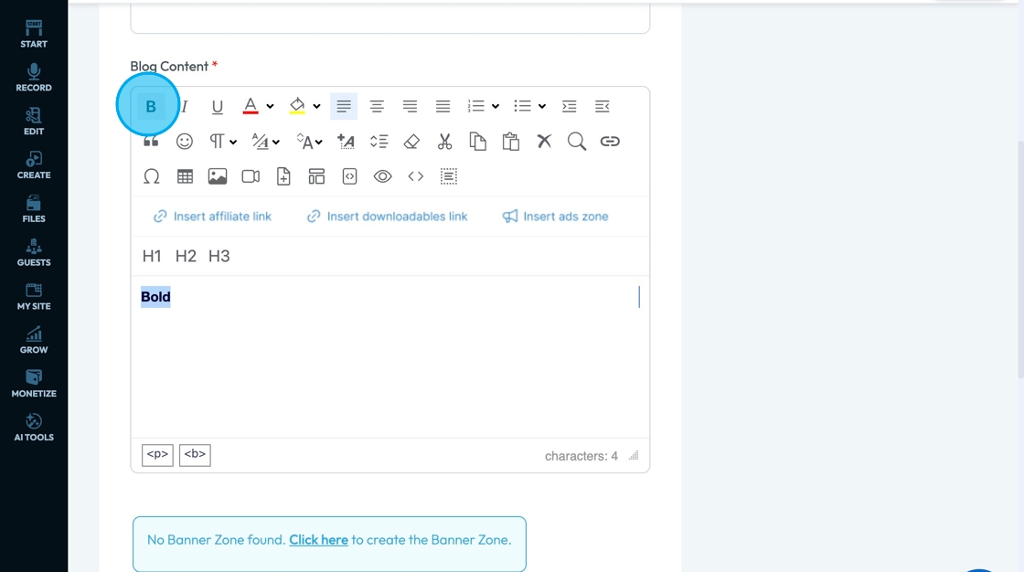
Task: Open font family dropdown
Action: (x=266, y=142)
